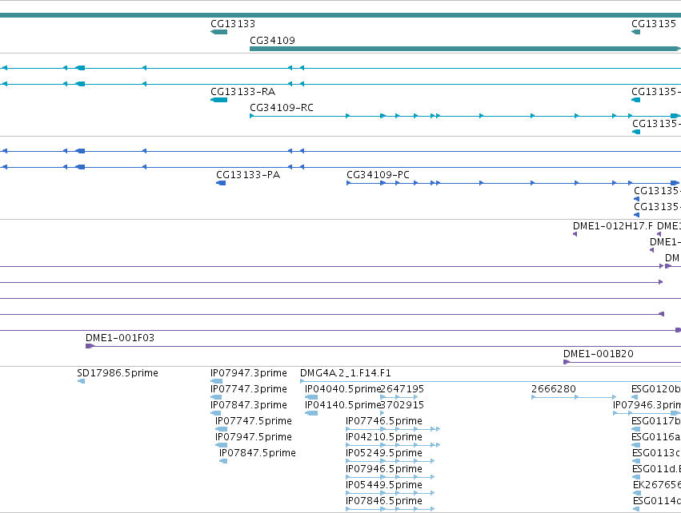Click the CG13133-RA transcript glyph
681x513 pixels.
(x=219, y=100)
